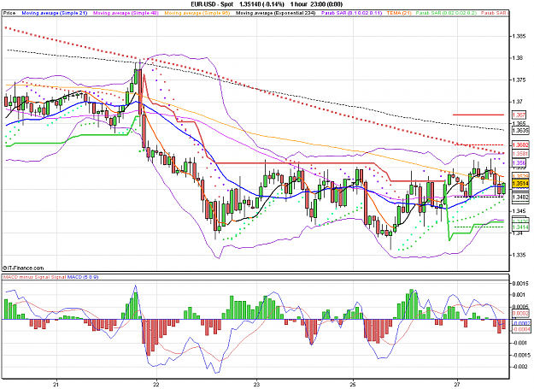Click the TEMA (21) legend label

tap(399, 13)
